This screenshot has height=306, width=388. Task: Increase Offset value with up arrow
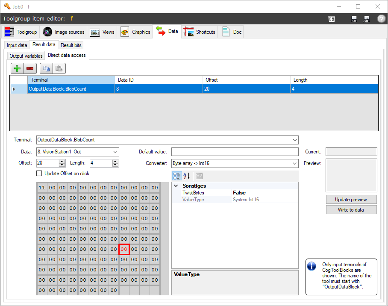click(62, 161)
